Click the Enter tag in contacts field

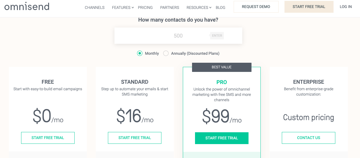click(x=217, y=36)
